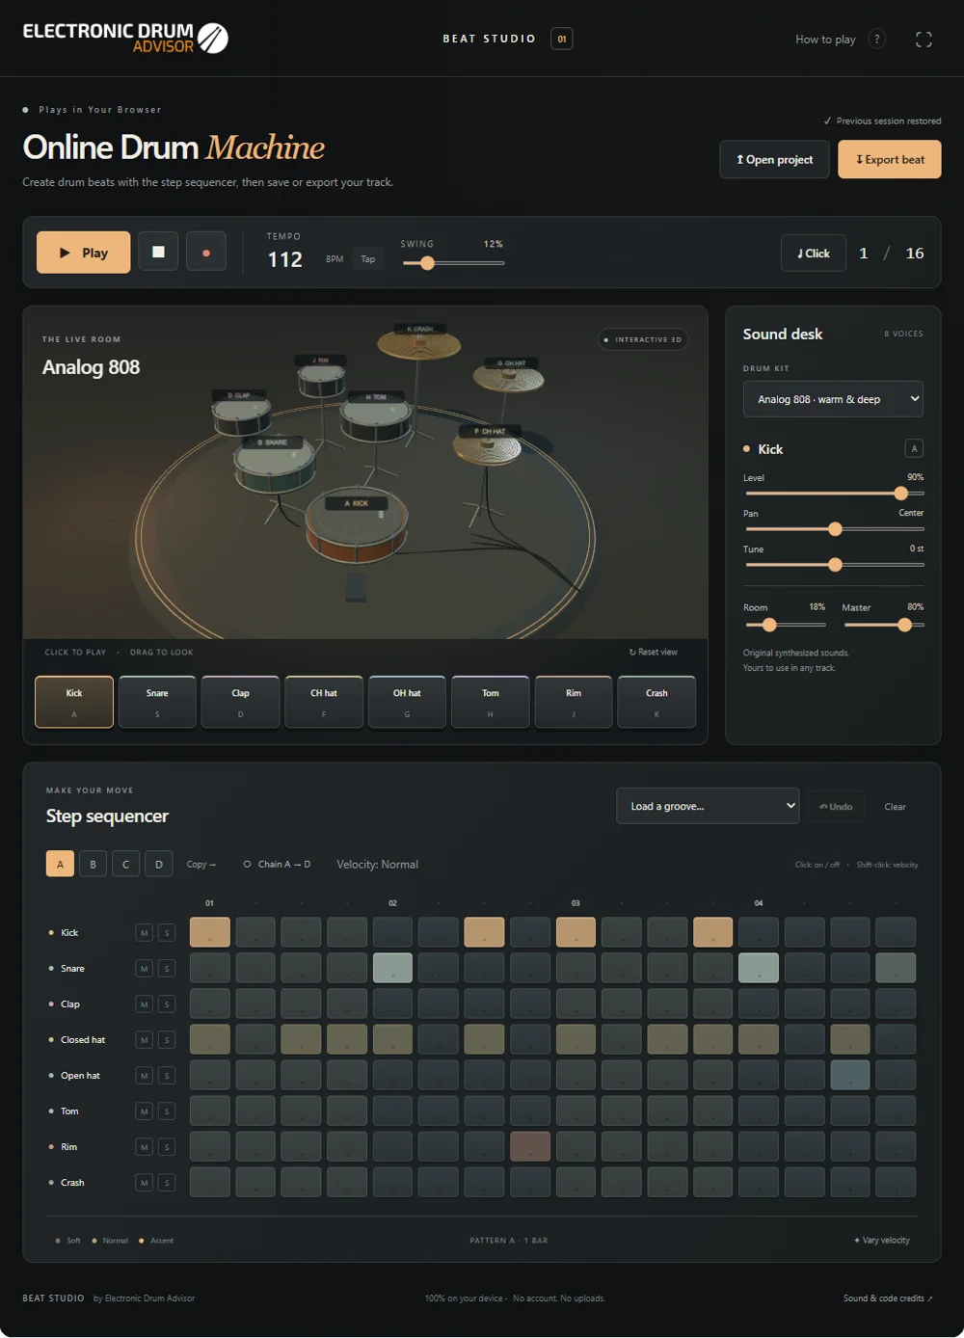This screenshot has width=964, height=1338.
Task: Click the A key badge beside Kick
Action: coord(914,448)
